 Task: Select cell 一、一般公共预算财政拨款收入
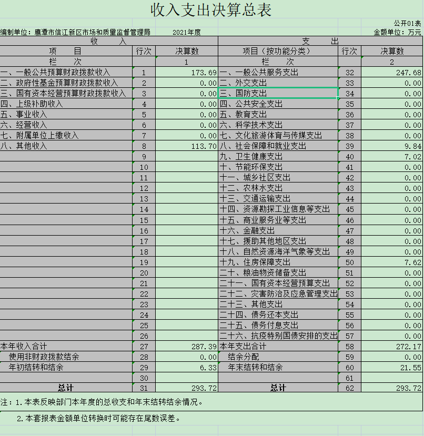(x=66, y=72)
